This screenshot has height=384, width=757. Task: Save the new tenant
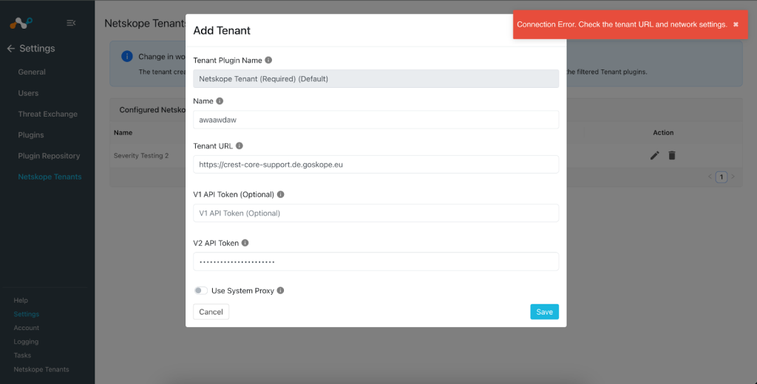545,312
